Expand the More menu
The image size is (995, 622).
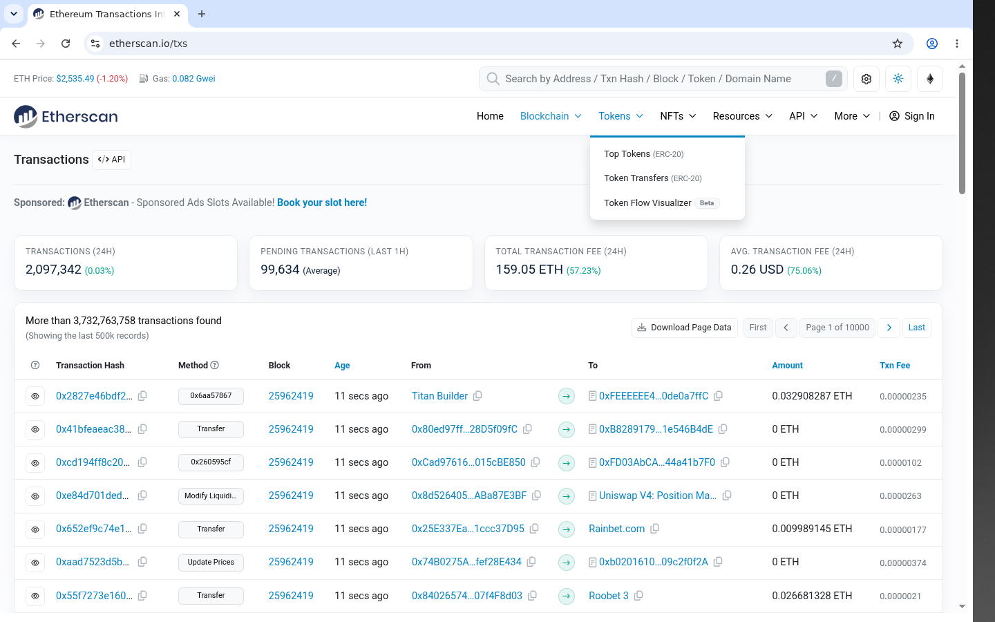click(x=852, y=116)
